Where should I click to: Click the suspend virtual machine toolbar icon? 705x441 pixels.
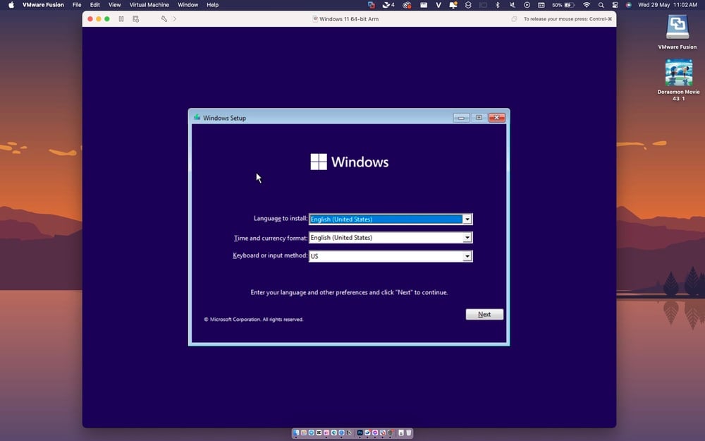[x=121, y=19]
